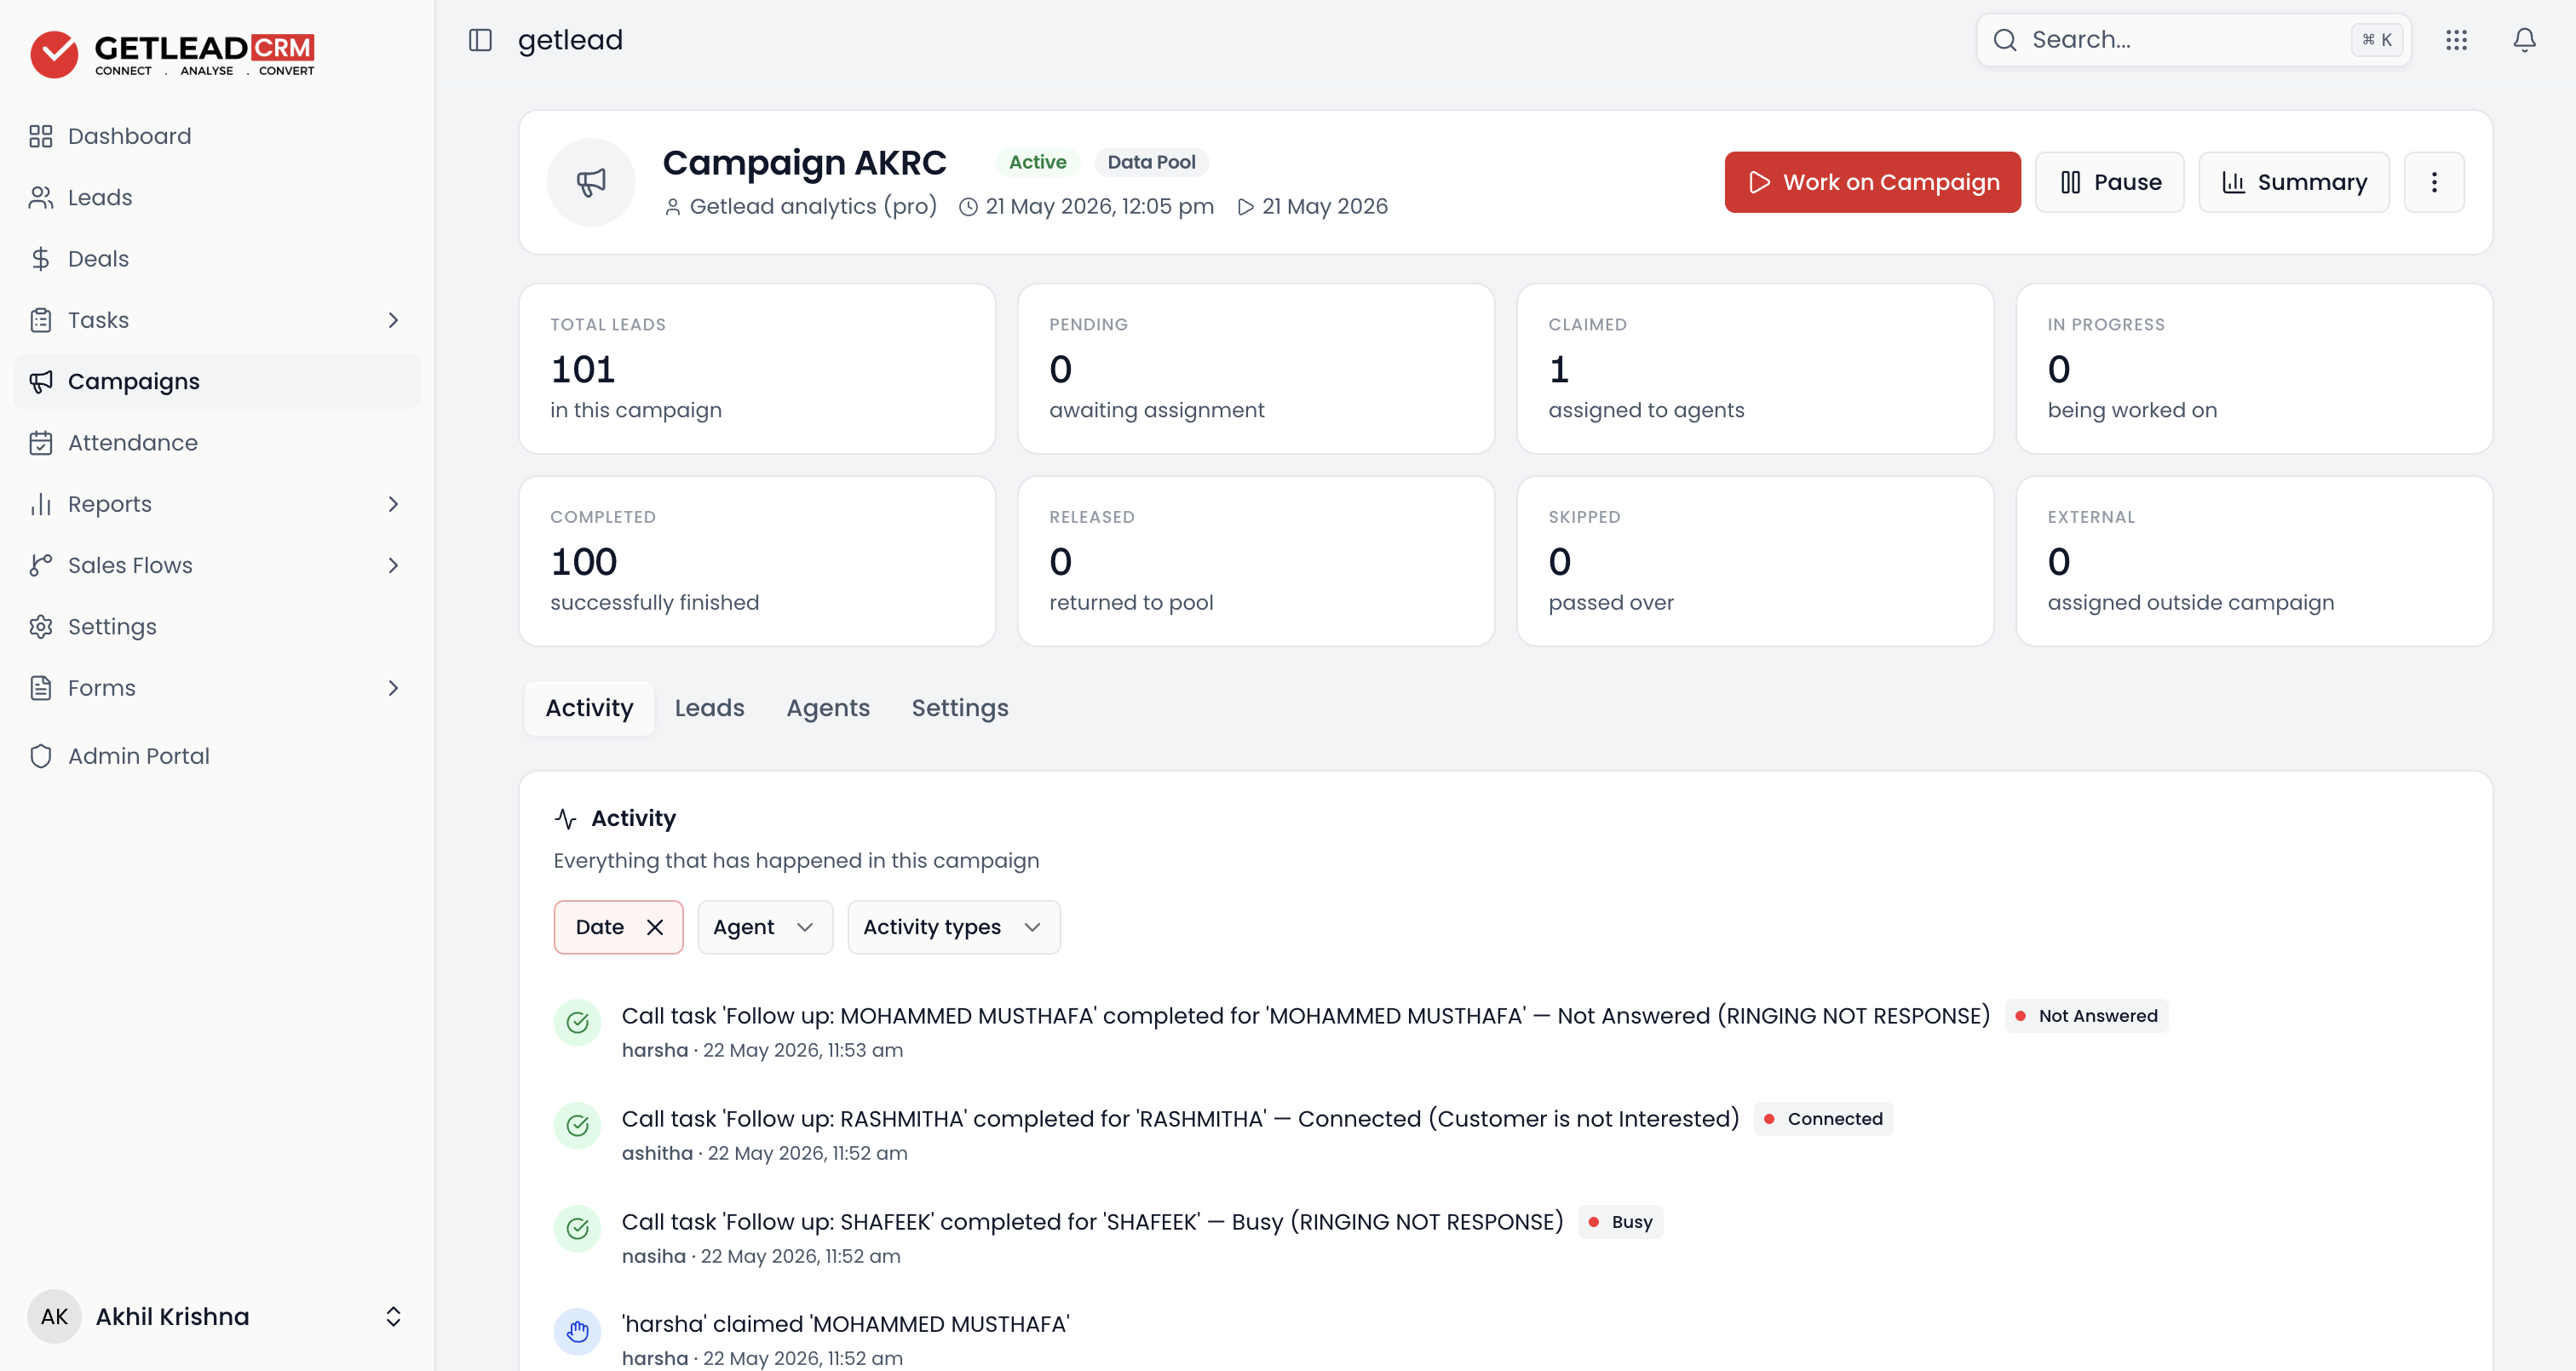Click the Search input field
The height and width of the screenshot is (1371, 2576).
pos(2193,40)
